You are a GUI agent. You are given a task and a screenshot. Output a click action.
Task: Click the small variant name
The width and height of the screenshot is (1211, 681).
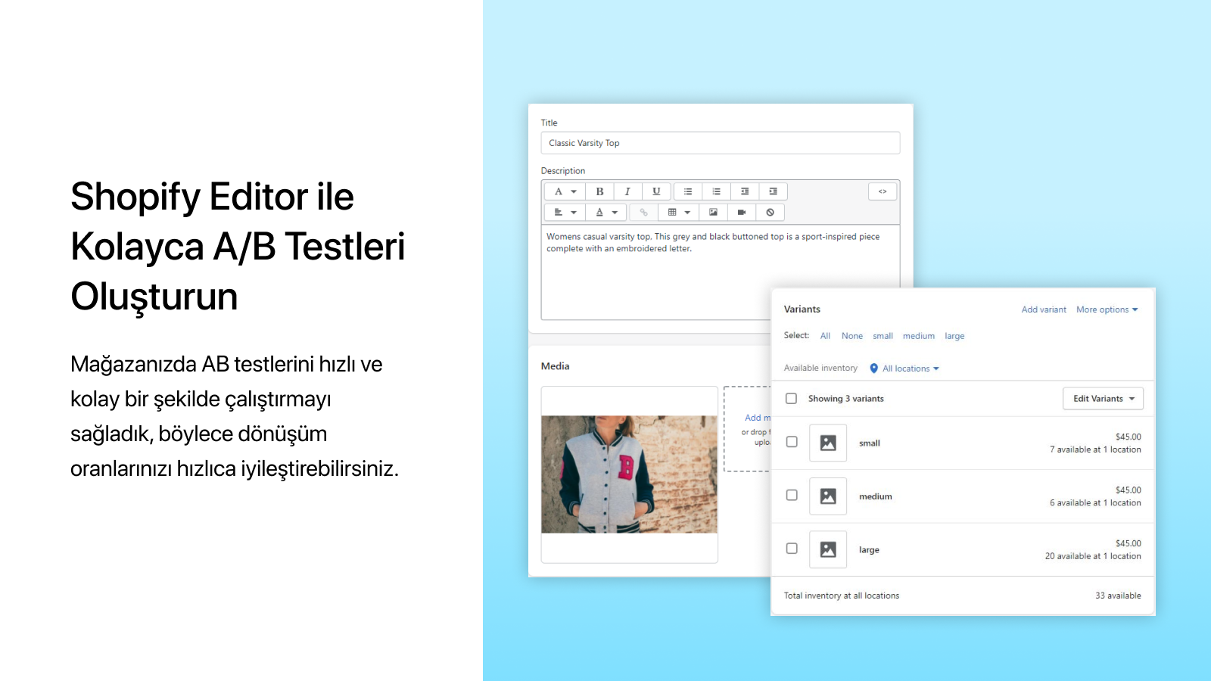tap(870, 443)
